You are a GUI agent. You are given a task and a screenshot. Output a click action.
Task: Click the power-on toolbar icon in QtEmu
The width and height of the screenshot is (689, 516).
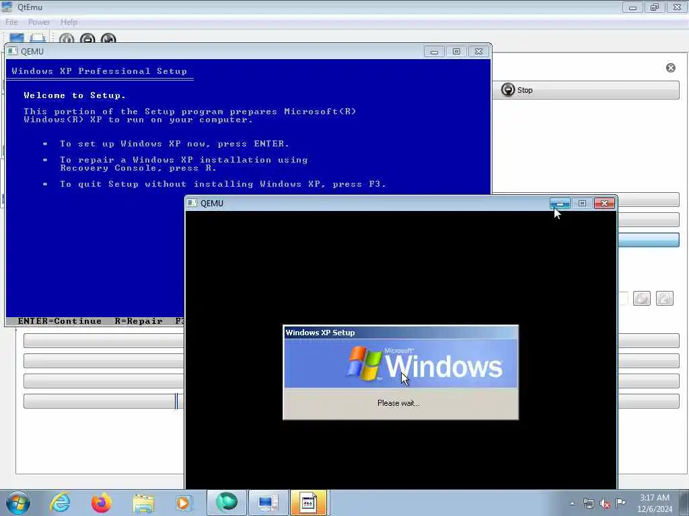coord(67,39)
